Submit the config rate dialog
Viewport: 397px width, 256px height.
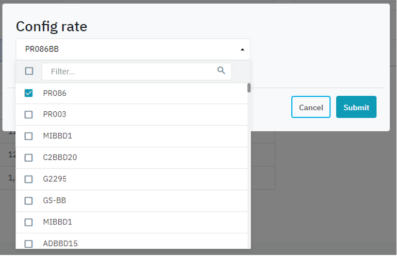pos(356,107)
